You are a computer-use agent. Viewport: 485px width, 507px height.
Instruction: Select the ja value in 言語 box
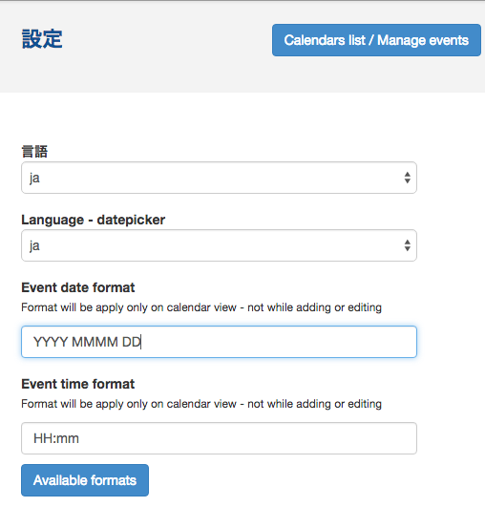coord(34,179)
